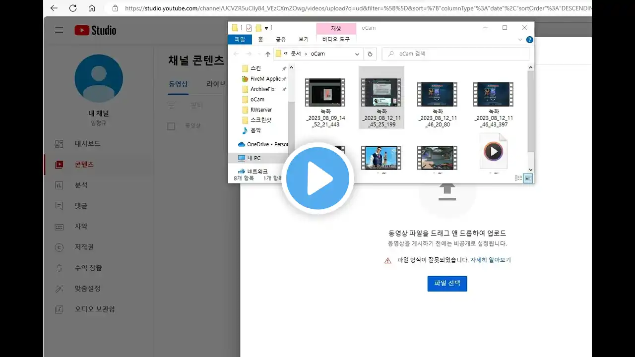Select OneDrive - Personal in navigation pane
The height and width of the screenshot is (357, 635).
pos(262,144)
